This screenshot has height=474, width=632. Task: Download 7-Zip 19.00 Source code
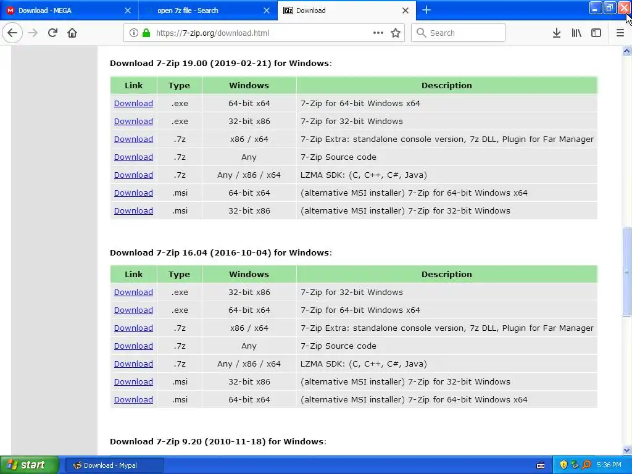pyautogui.click(x=133, y=157)
